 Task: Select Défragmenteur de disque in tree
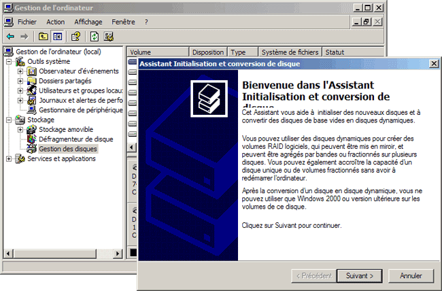[75, 139]
